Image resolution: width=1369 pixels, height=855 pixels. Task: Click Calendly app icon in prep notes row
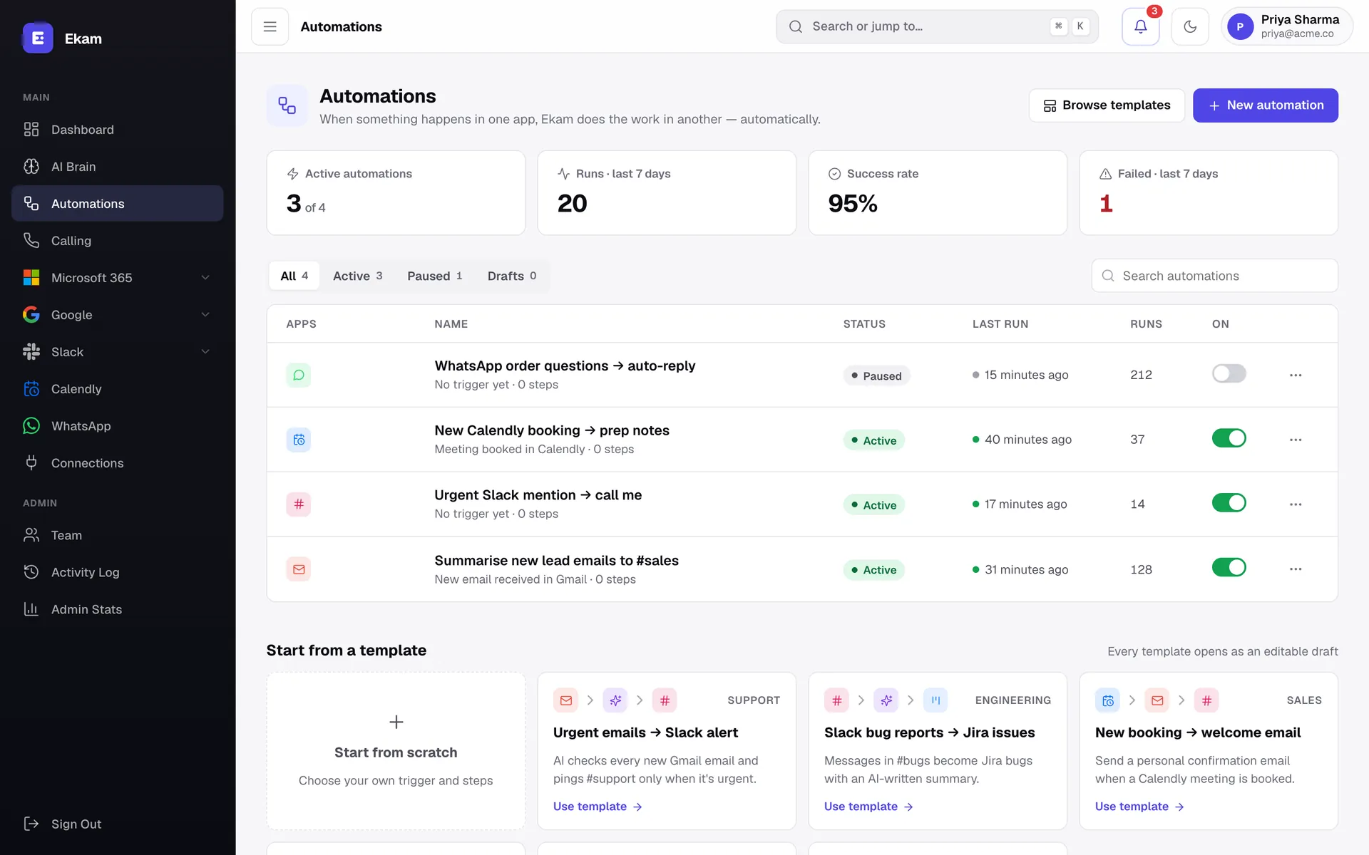pos(299,440)
